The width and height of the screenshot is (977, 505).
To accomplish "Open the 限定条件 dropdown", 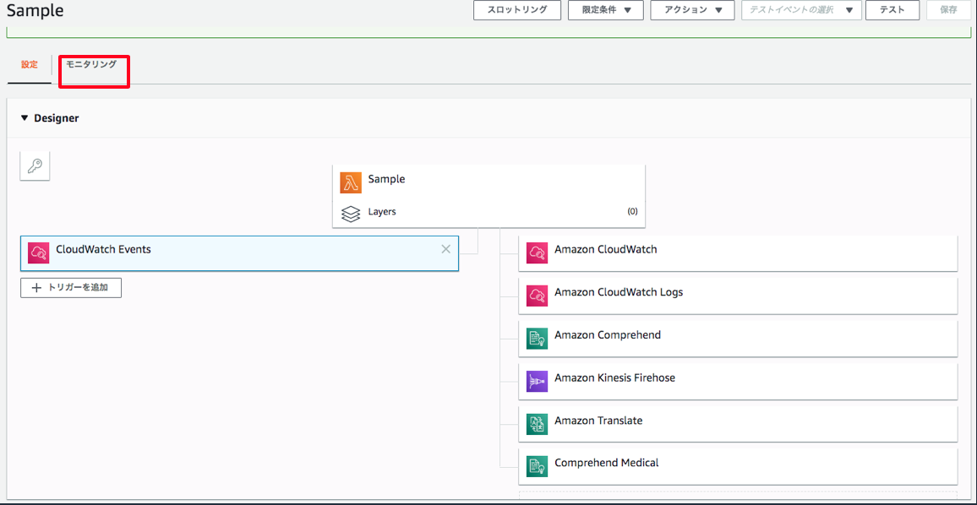I will click(606, 10).
